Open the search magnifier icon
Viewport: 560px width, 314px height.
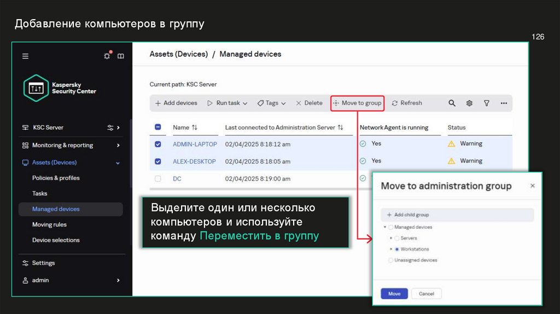click(x=452, y=103)
